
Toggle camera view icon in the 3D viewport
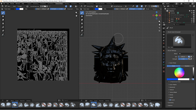pos(159,27)
